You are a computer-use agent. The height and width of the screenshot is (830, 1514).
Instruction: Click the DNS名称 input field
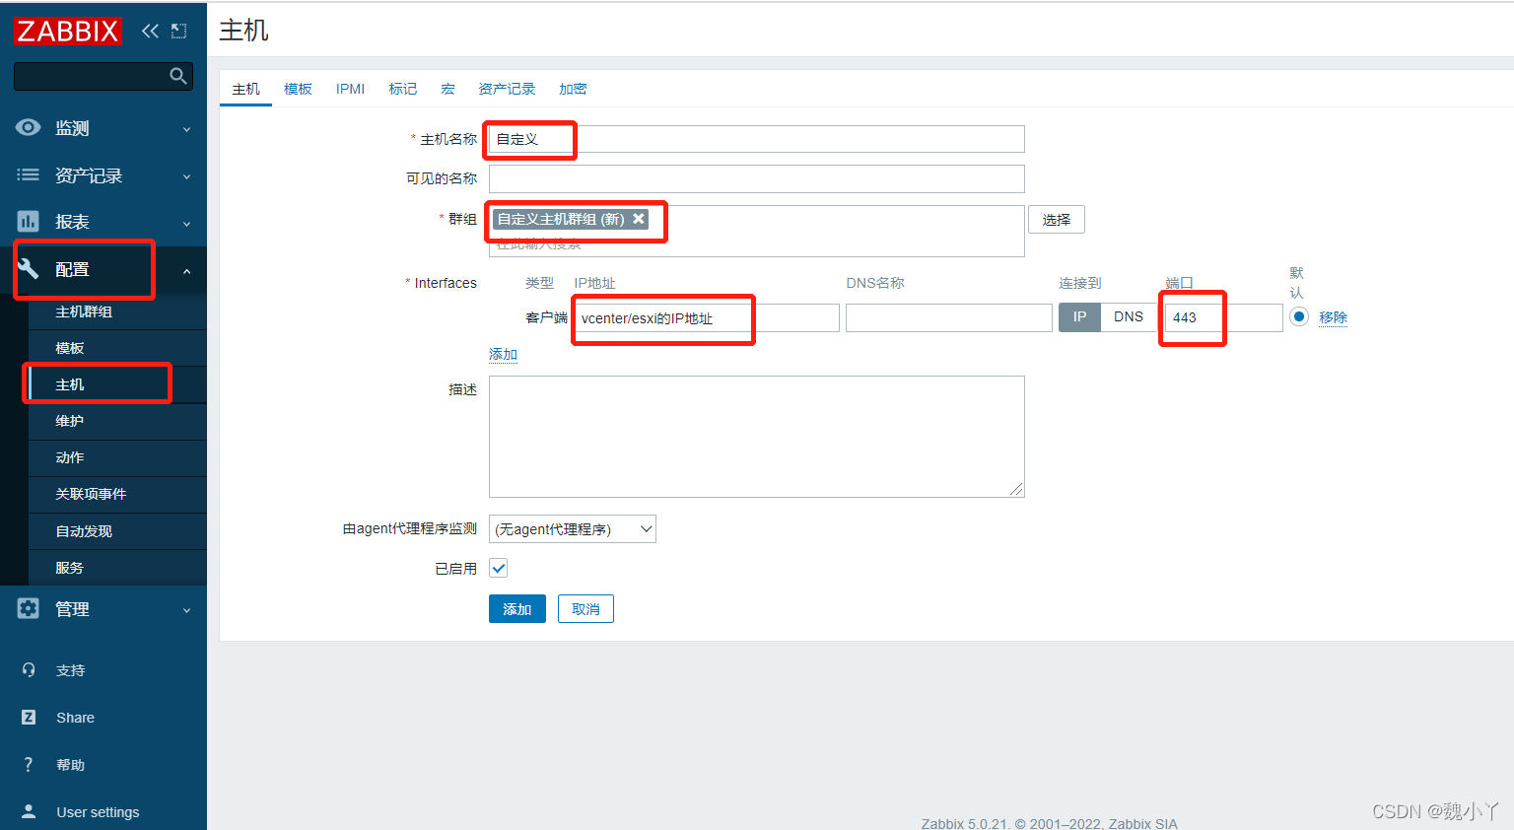tap(949, 317)
